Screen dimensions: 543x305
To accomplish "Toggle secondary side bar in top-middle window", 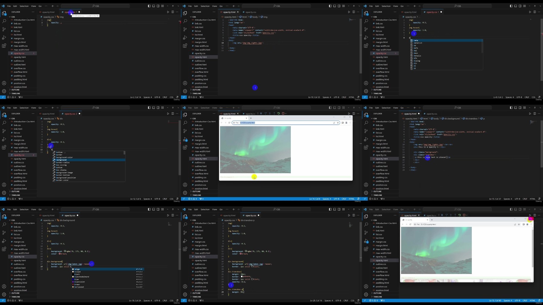I will coord(339,6).
